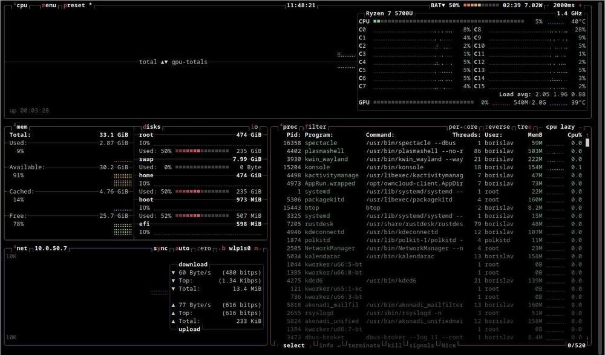
Task: Click the wlp1s0 interface name
Action: (x=240, y=248)
